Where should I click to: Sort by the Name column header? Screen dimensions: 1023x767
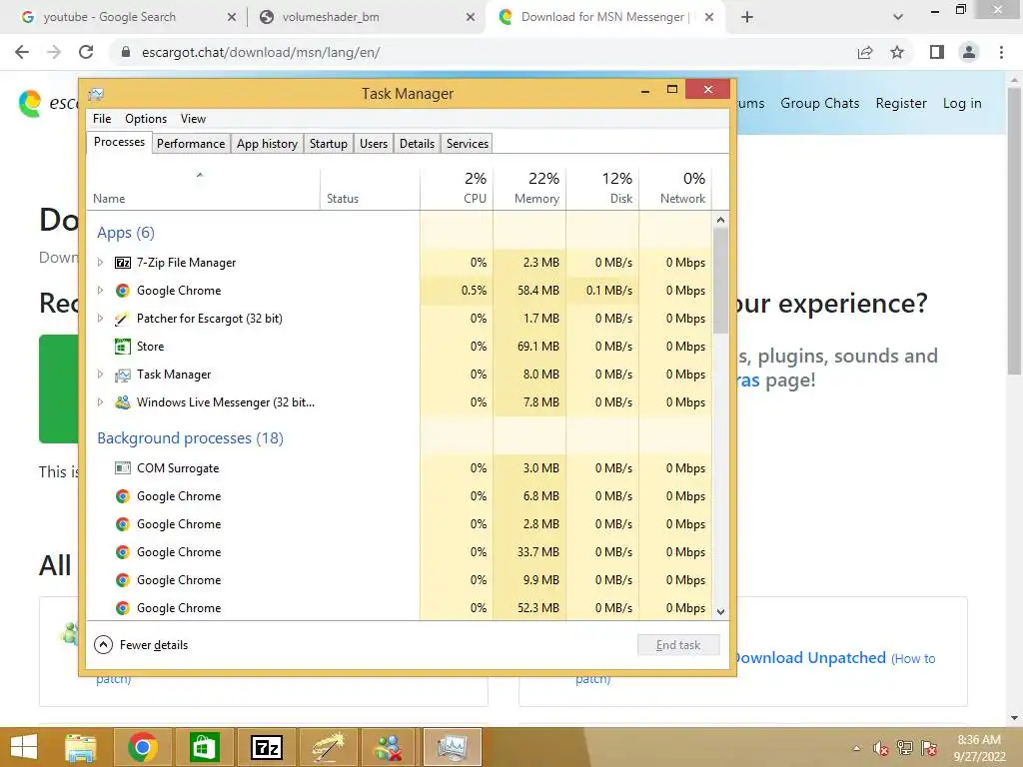coord(203,187)
